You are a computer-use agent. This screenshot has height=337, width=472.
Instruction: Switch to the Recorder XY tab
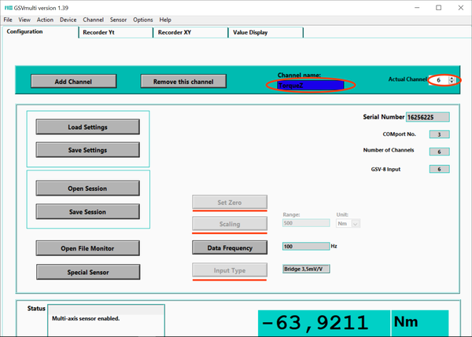click(189, 33)
